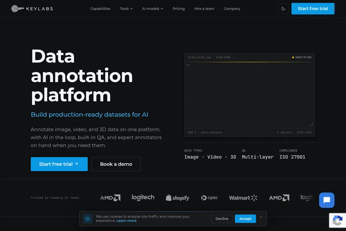Viewport: 346px width, 231px height.
Task: Click the ISO 27001 compliance text
Action: coord(292,157)
